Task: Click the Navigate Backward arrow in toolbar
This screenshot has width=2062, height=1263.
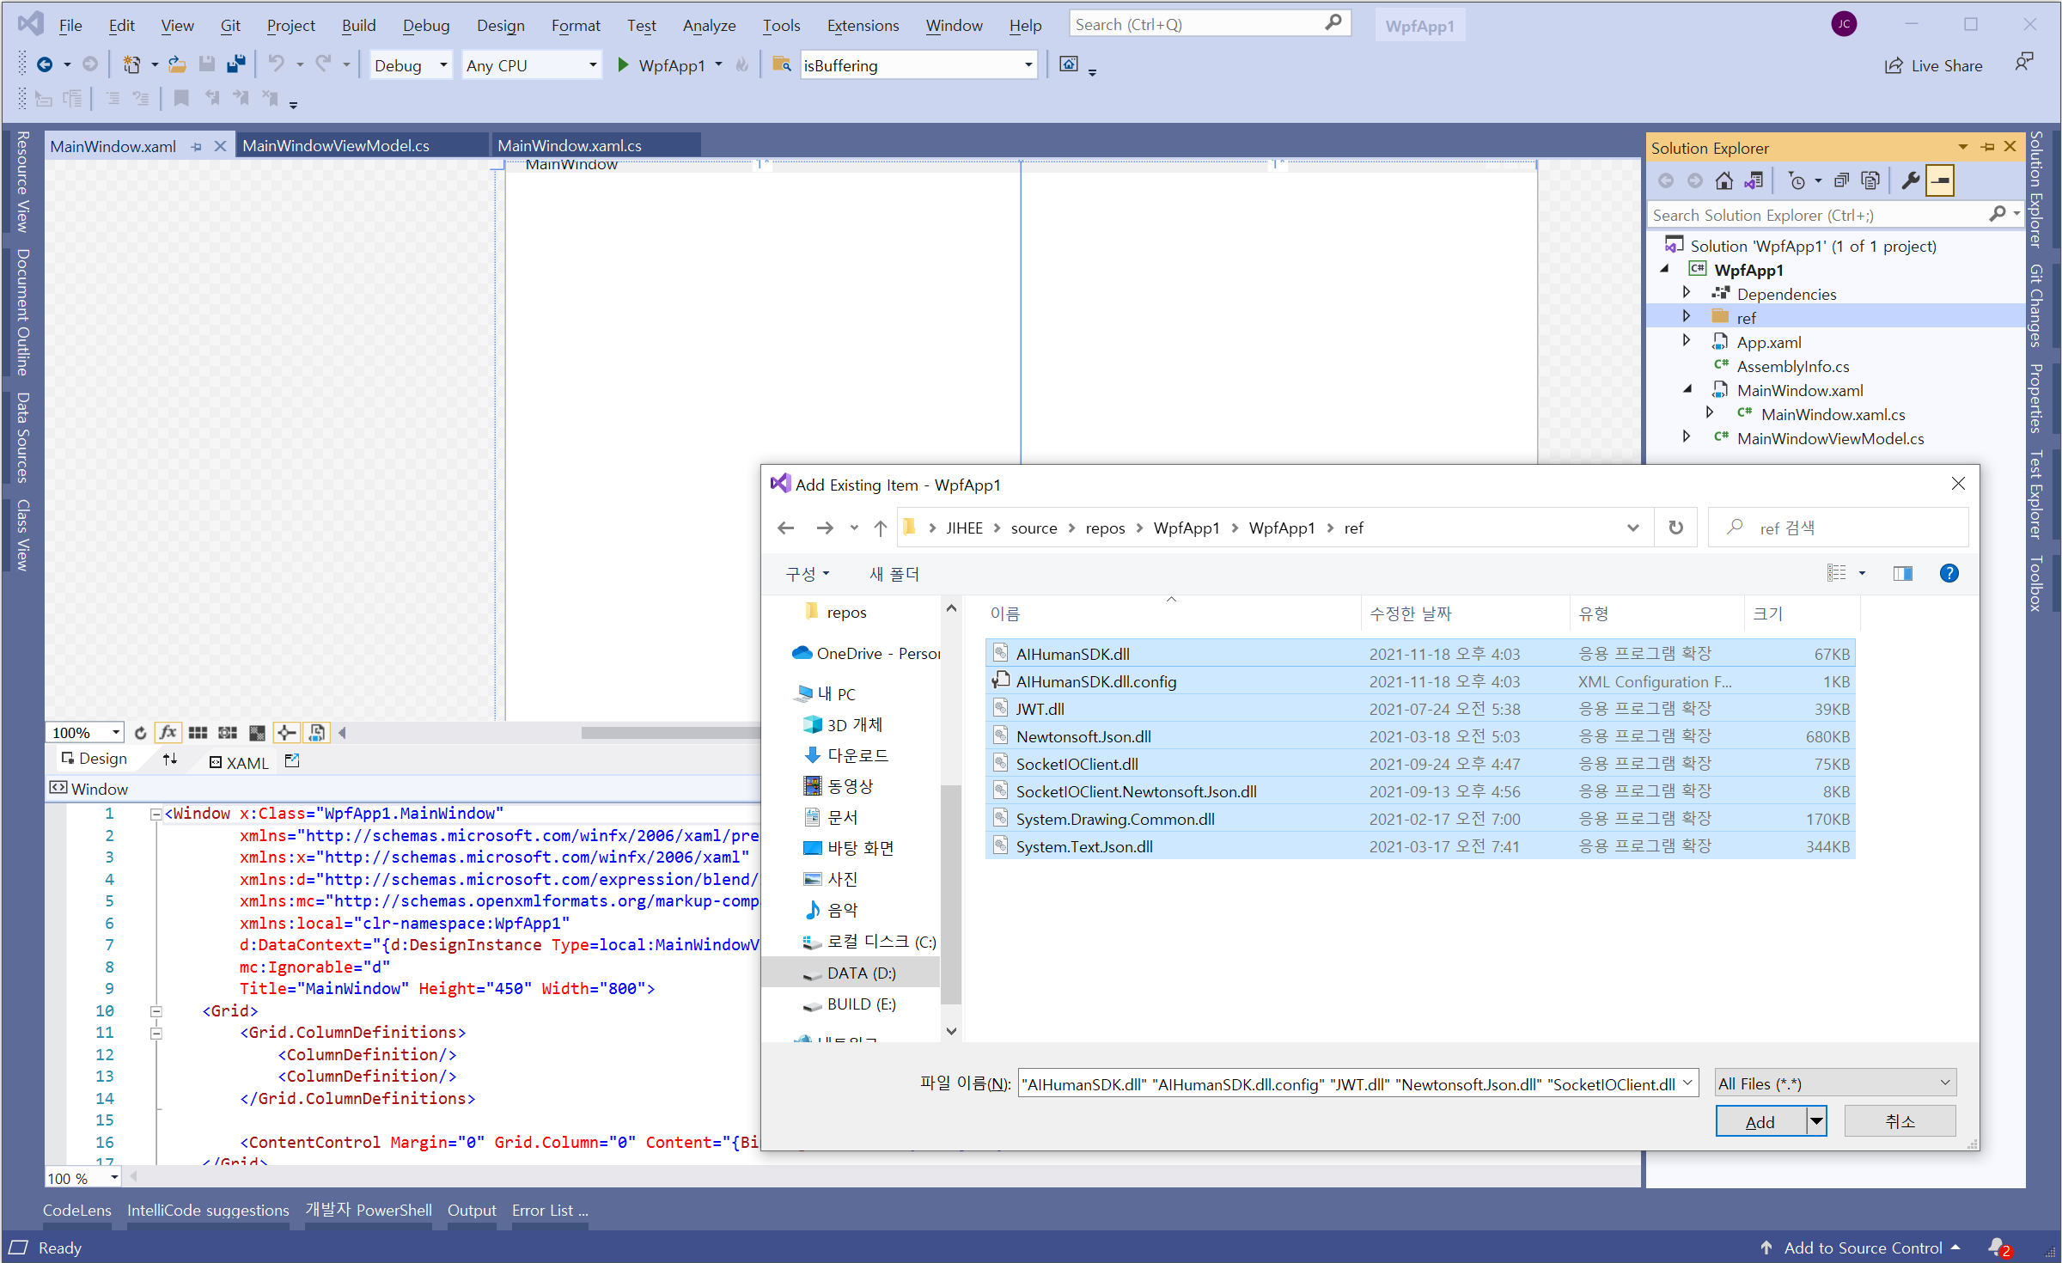Action: (x=45, y=65)
